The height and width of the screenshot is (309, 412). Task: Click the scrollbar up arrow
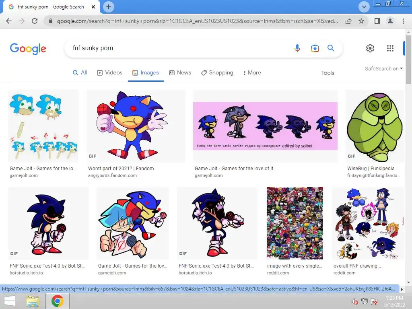tap(408, 31)
